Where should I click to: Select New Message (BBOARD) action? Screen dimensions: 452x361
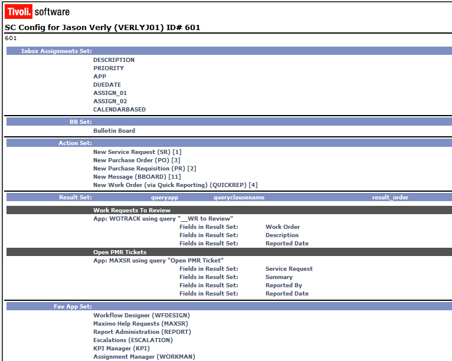(x=137, y=176)
